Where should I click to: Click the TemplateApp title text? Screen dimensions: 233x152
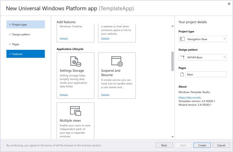[116, 8]
